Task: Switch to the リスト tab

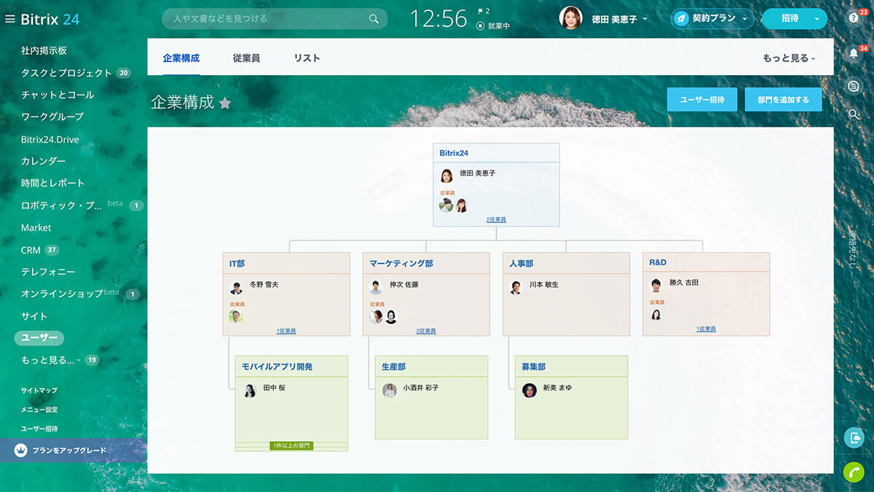Action: 307,58
